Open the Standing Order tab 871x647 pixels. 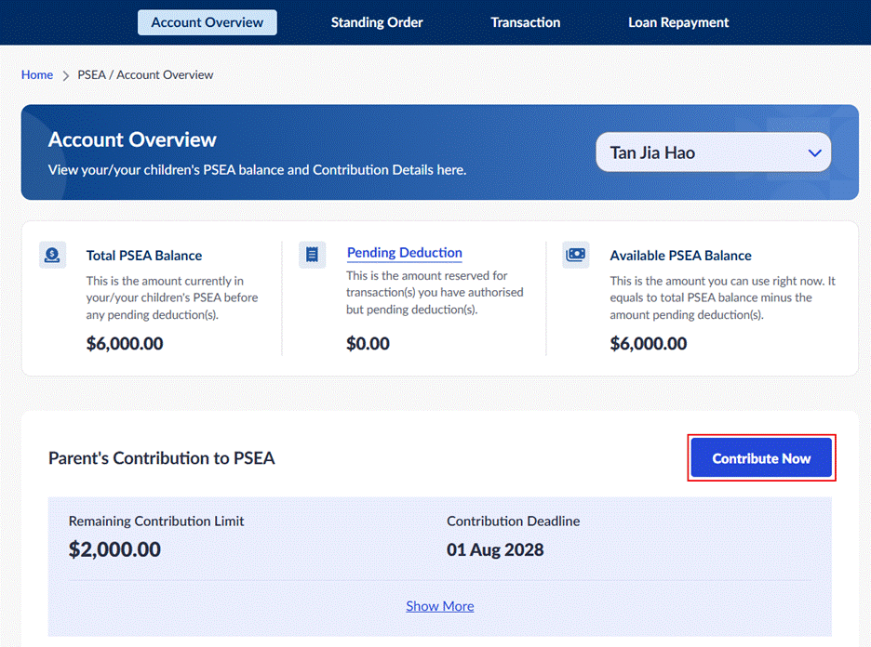[x=377, y=22]
